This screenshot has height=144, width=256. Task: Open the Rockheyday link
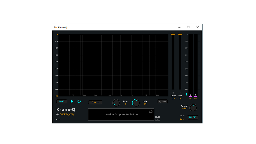(67, 114)
